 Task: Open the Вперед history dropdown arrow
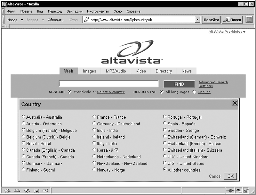[43, 20]
